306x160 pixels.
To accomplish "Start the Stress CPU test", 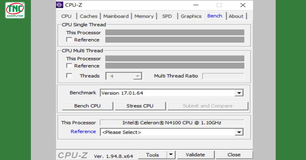I will tap(140, 106).
